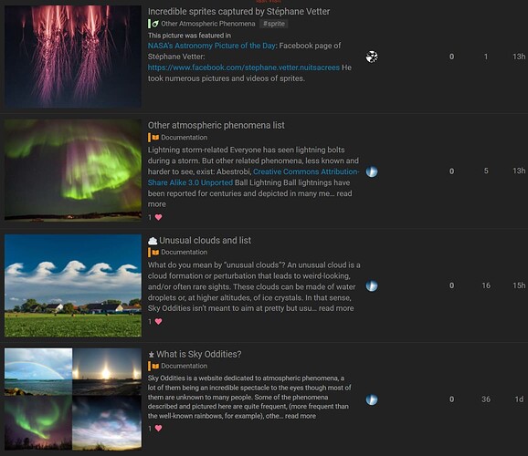The image size is (528, 456).
Task: Expand read more on What is Sky Oddities excerpt
Action: click(301, 416)
